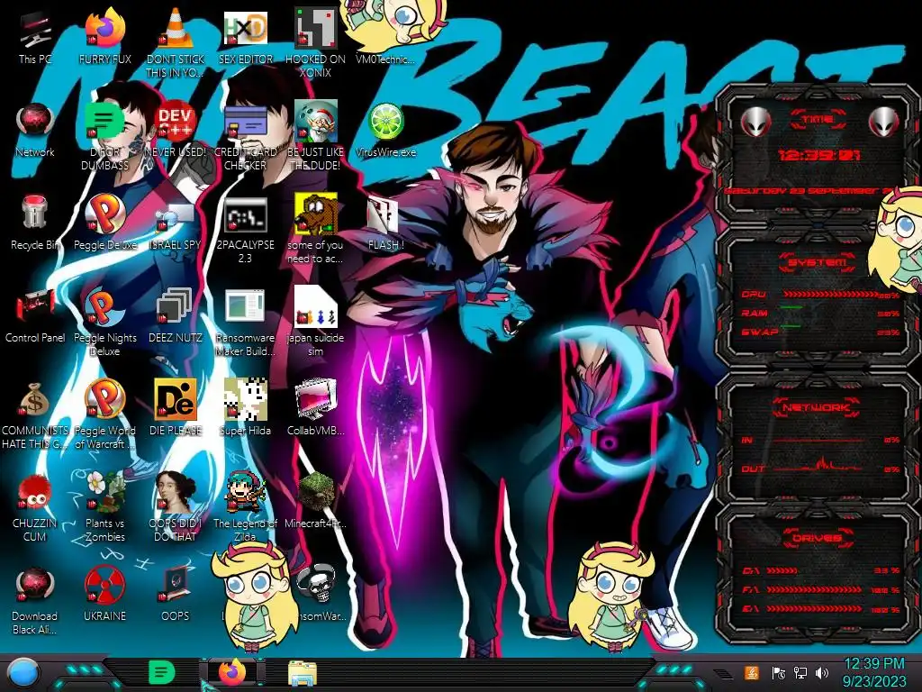Viewport: 922px width, 692px height.
Task: Select the FLASH ! desktop icon
Action: pyautogui.click(x=385, y=223)
